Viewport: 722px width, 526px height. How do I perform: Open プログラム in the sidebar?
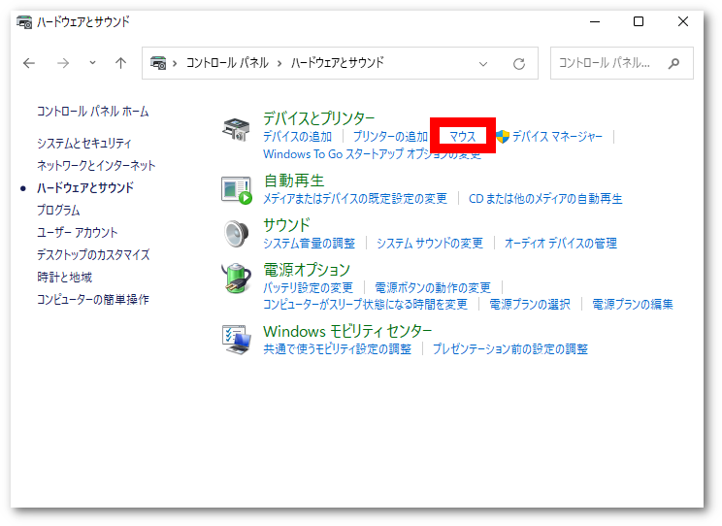[58, 210]
